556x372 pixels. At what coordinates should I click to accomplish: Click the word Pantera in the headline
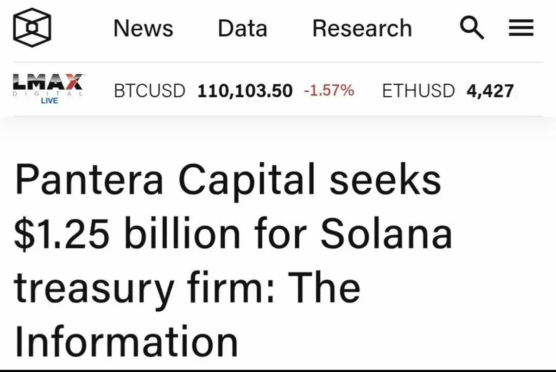tap(89, 179)
